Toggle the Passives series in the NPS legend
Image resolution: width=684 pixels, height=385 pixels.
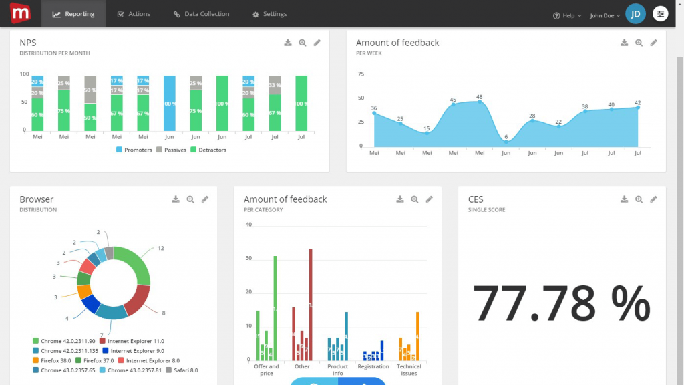171,150
